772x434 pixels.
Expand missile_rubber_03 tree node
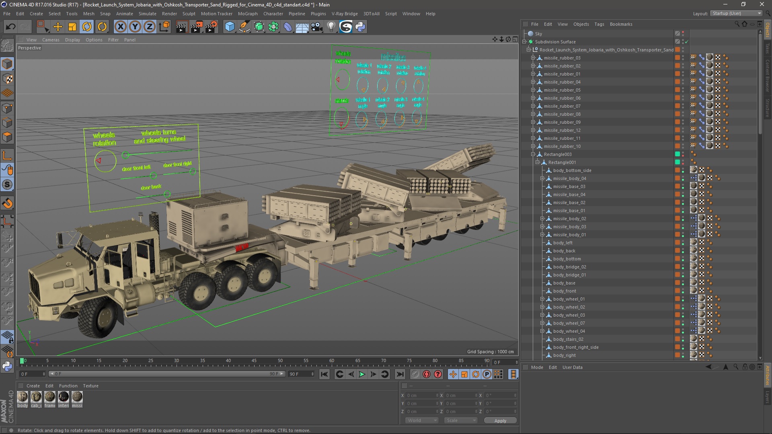click(533, 58)
